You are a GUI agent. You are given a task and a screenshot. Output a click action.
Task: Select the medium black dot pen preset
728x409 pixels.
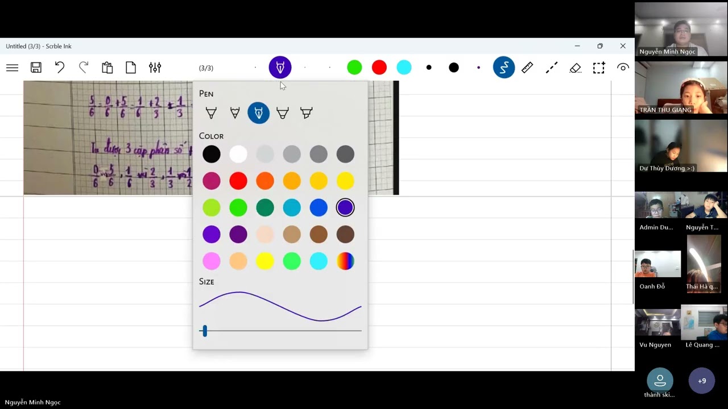(x=429, y=68)
